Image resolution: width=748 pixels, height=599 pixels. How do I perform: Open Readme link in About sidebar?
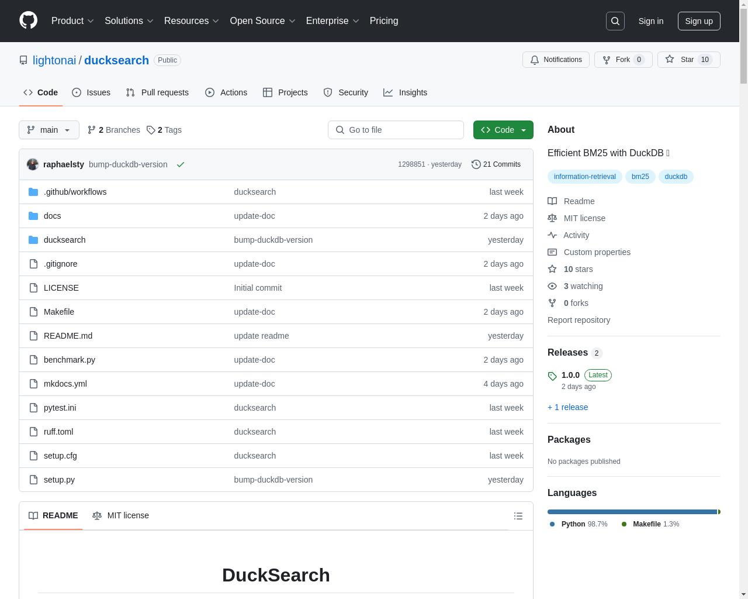(x=571, y=201)
